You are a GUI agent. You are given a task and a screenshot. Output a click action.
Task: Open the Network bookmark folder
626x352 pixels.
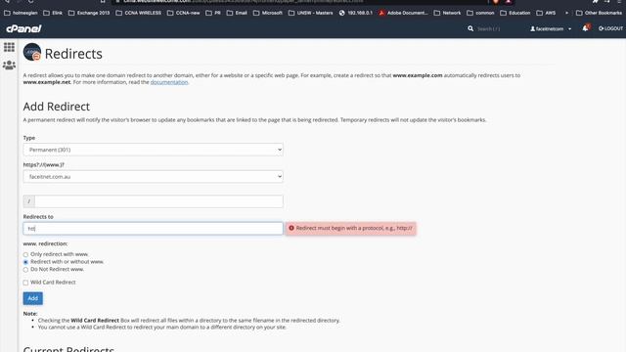447,13
